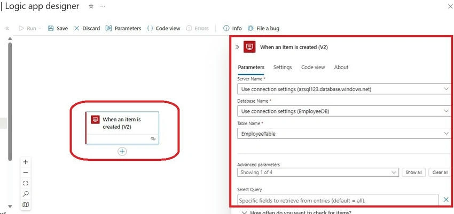
Task: Expand the Advanced parameters dropdown
Action: pyautogui.click(x=318, y=172)
